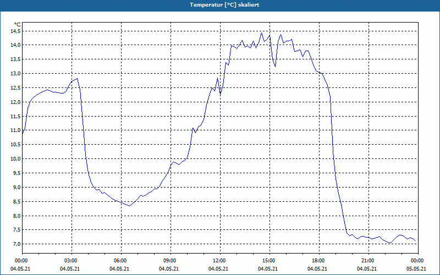Pick the '11,0' y-axis value
The height and width of the screenshot is (275, 440).
pyautogui.click(x=15, y=130)
